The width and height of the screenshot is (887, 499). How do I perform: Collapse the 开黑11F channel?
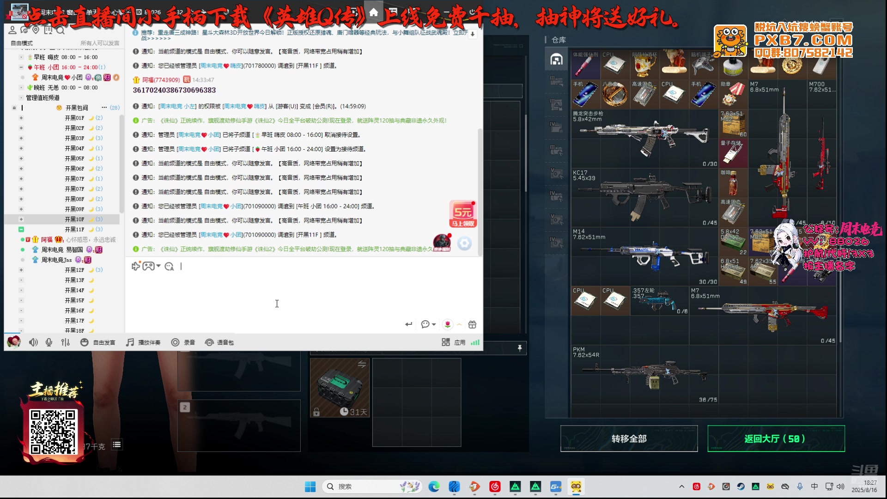(21, 230)
